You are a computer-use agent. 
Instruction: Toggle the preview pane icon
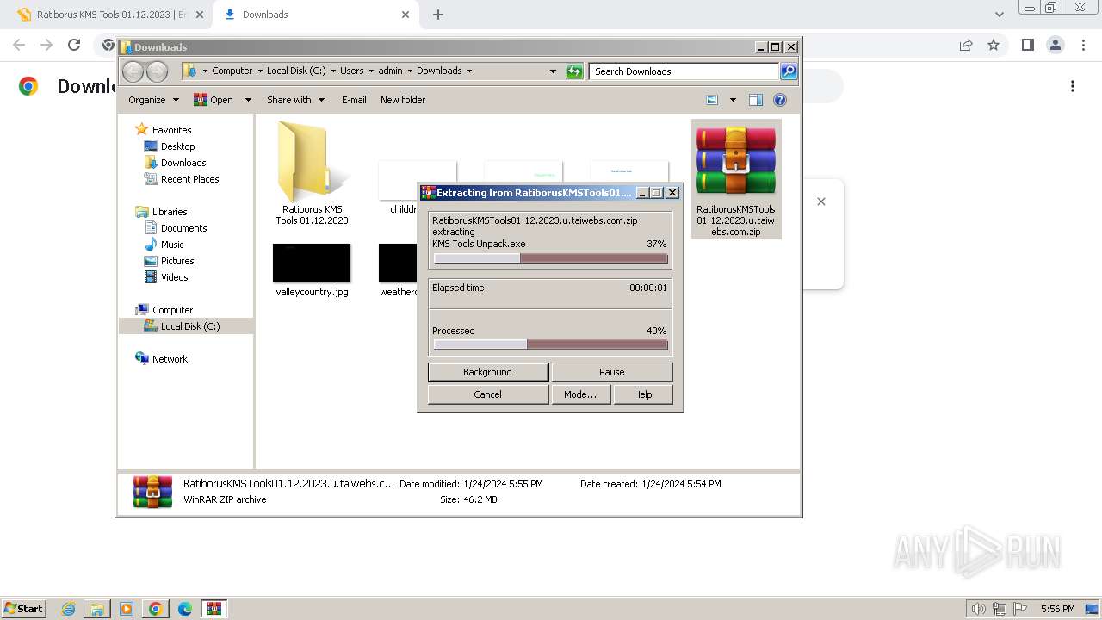point(756,100)
